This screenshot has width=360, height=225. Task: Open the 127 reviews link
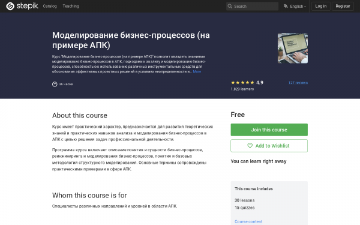[298, 83]
